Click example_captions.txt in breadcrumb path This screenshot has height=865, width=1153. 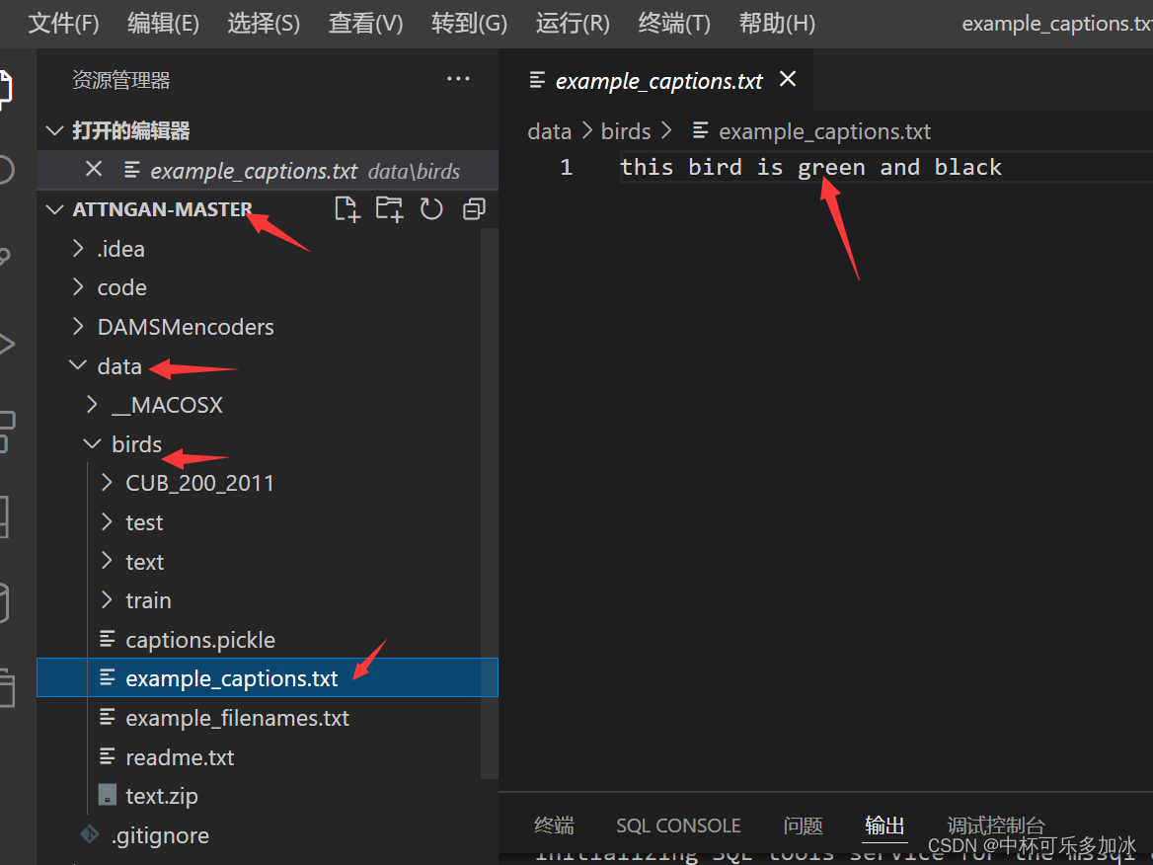pyautogui.click(x=824, y=131)
